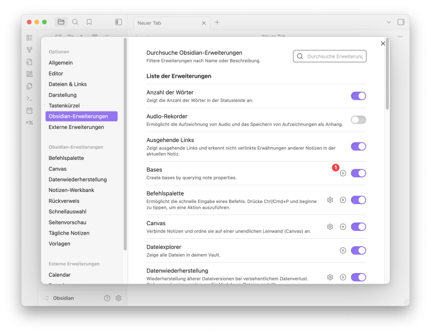
Task: Select Rückverweis in sidebar
Action: tap(81, 201)
